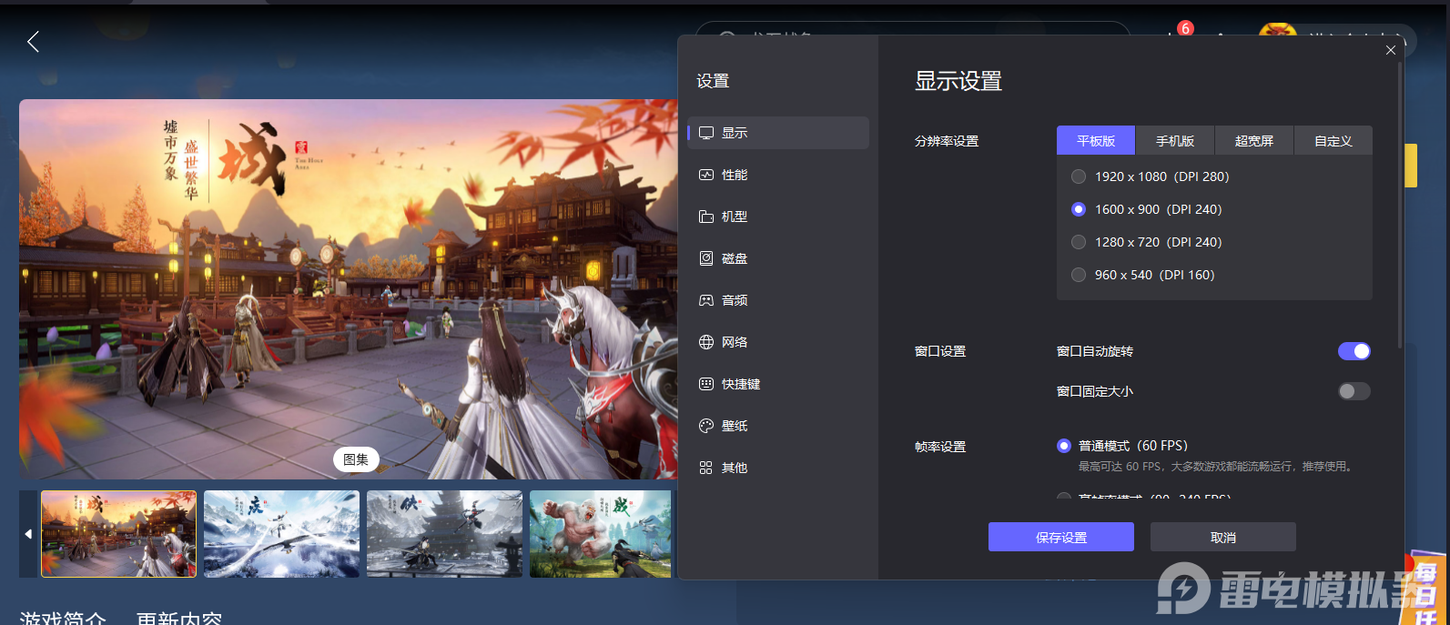Open the 机型 device model section
The height and width of the screenshot is (625, 1450).
[x=778, y=217]
